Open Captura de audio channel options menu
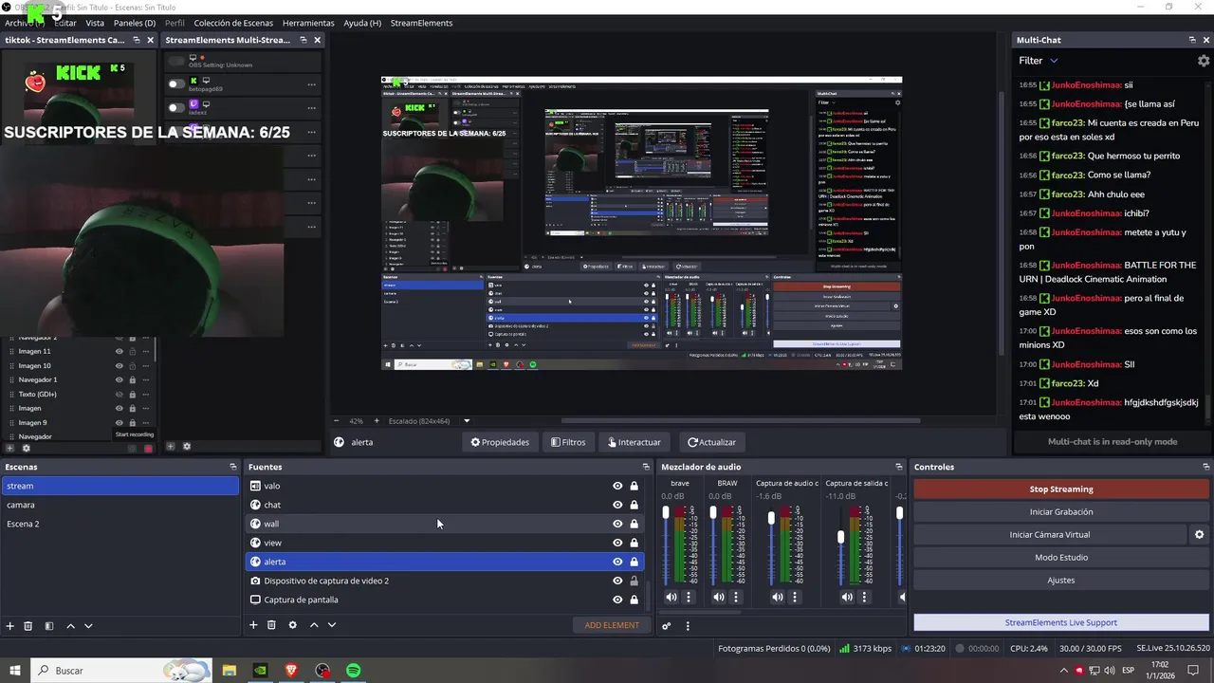 coord(795,598)
